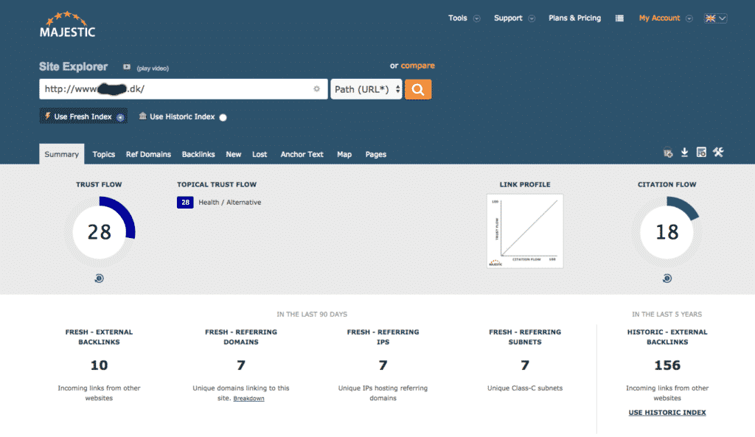The width and height of the screenshot is (755, 437).
Task: Click the bucket icon left of download
Action: 668,153
